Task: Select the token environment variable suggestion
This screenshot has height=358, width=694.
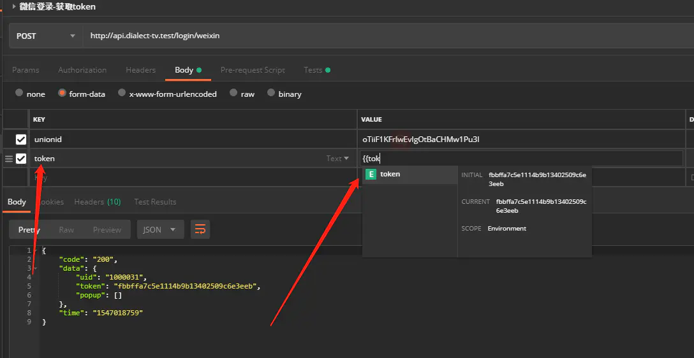Action: click(410, 174)
